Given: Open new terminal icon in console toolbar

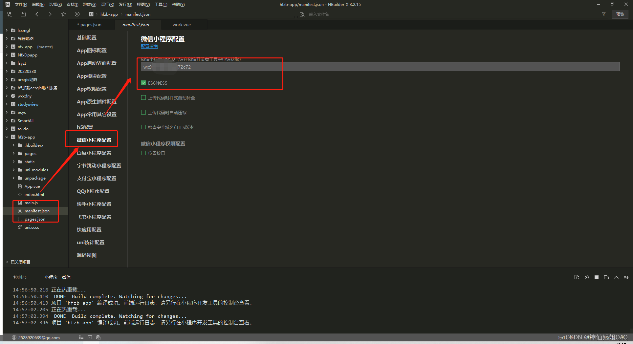Looking at the screenshot, I should pyautogui.click(x=606, y=277).
